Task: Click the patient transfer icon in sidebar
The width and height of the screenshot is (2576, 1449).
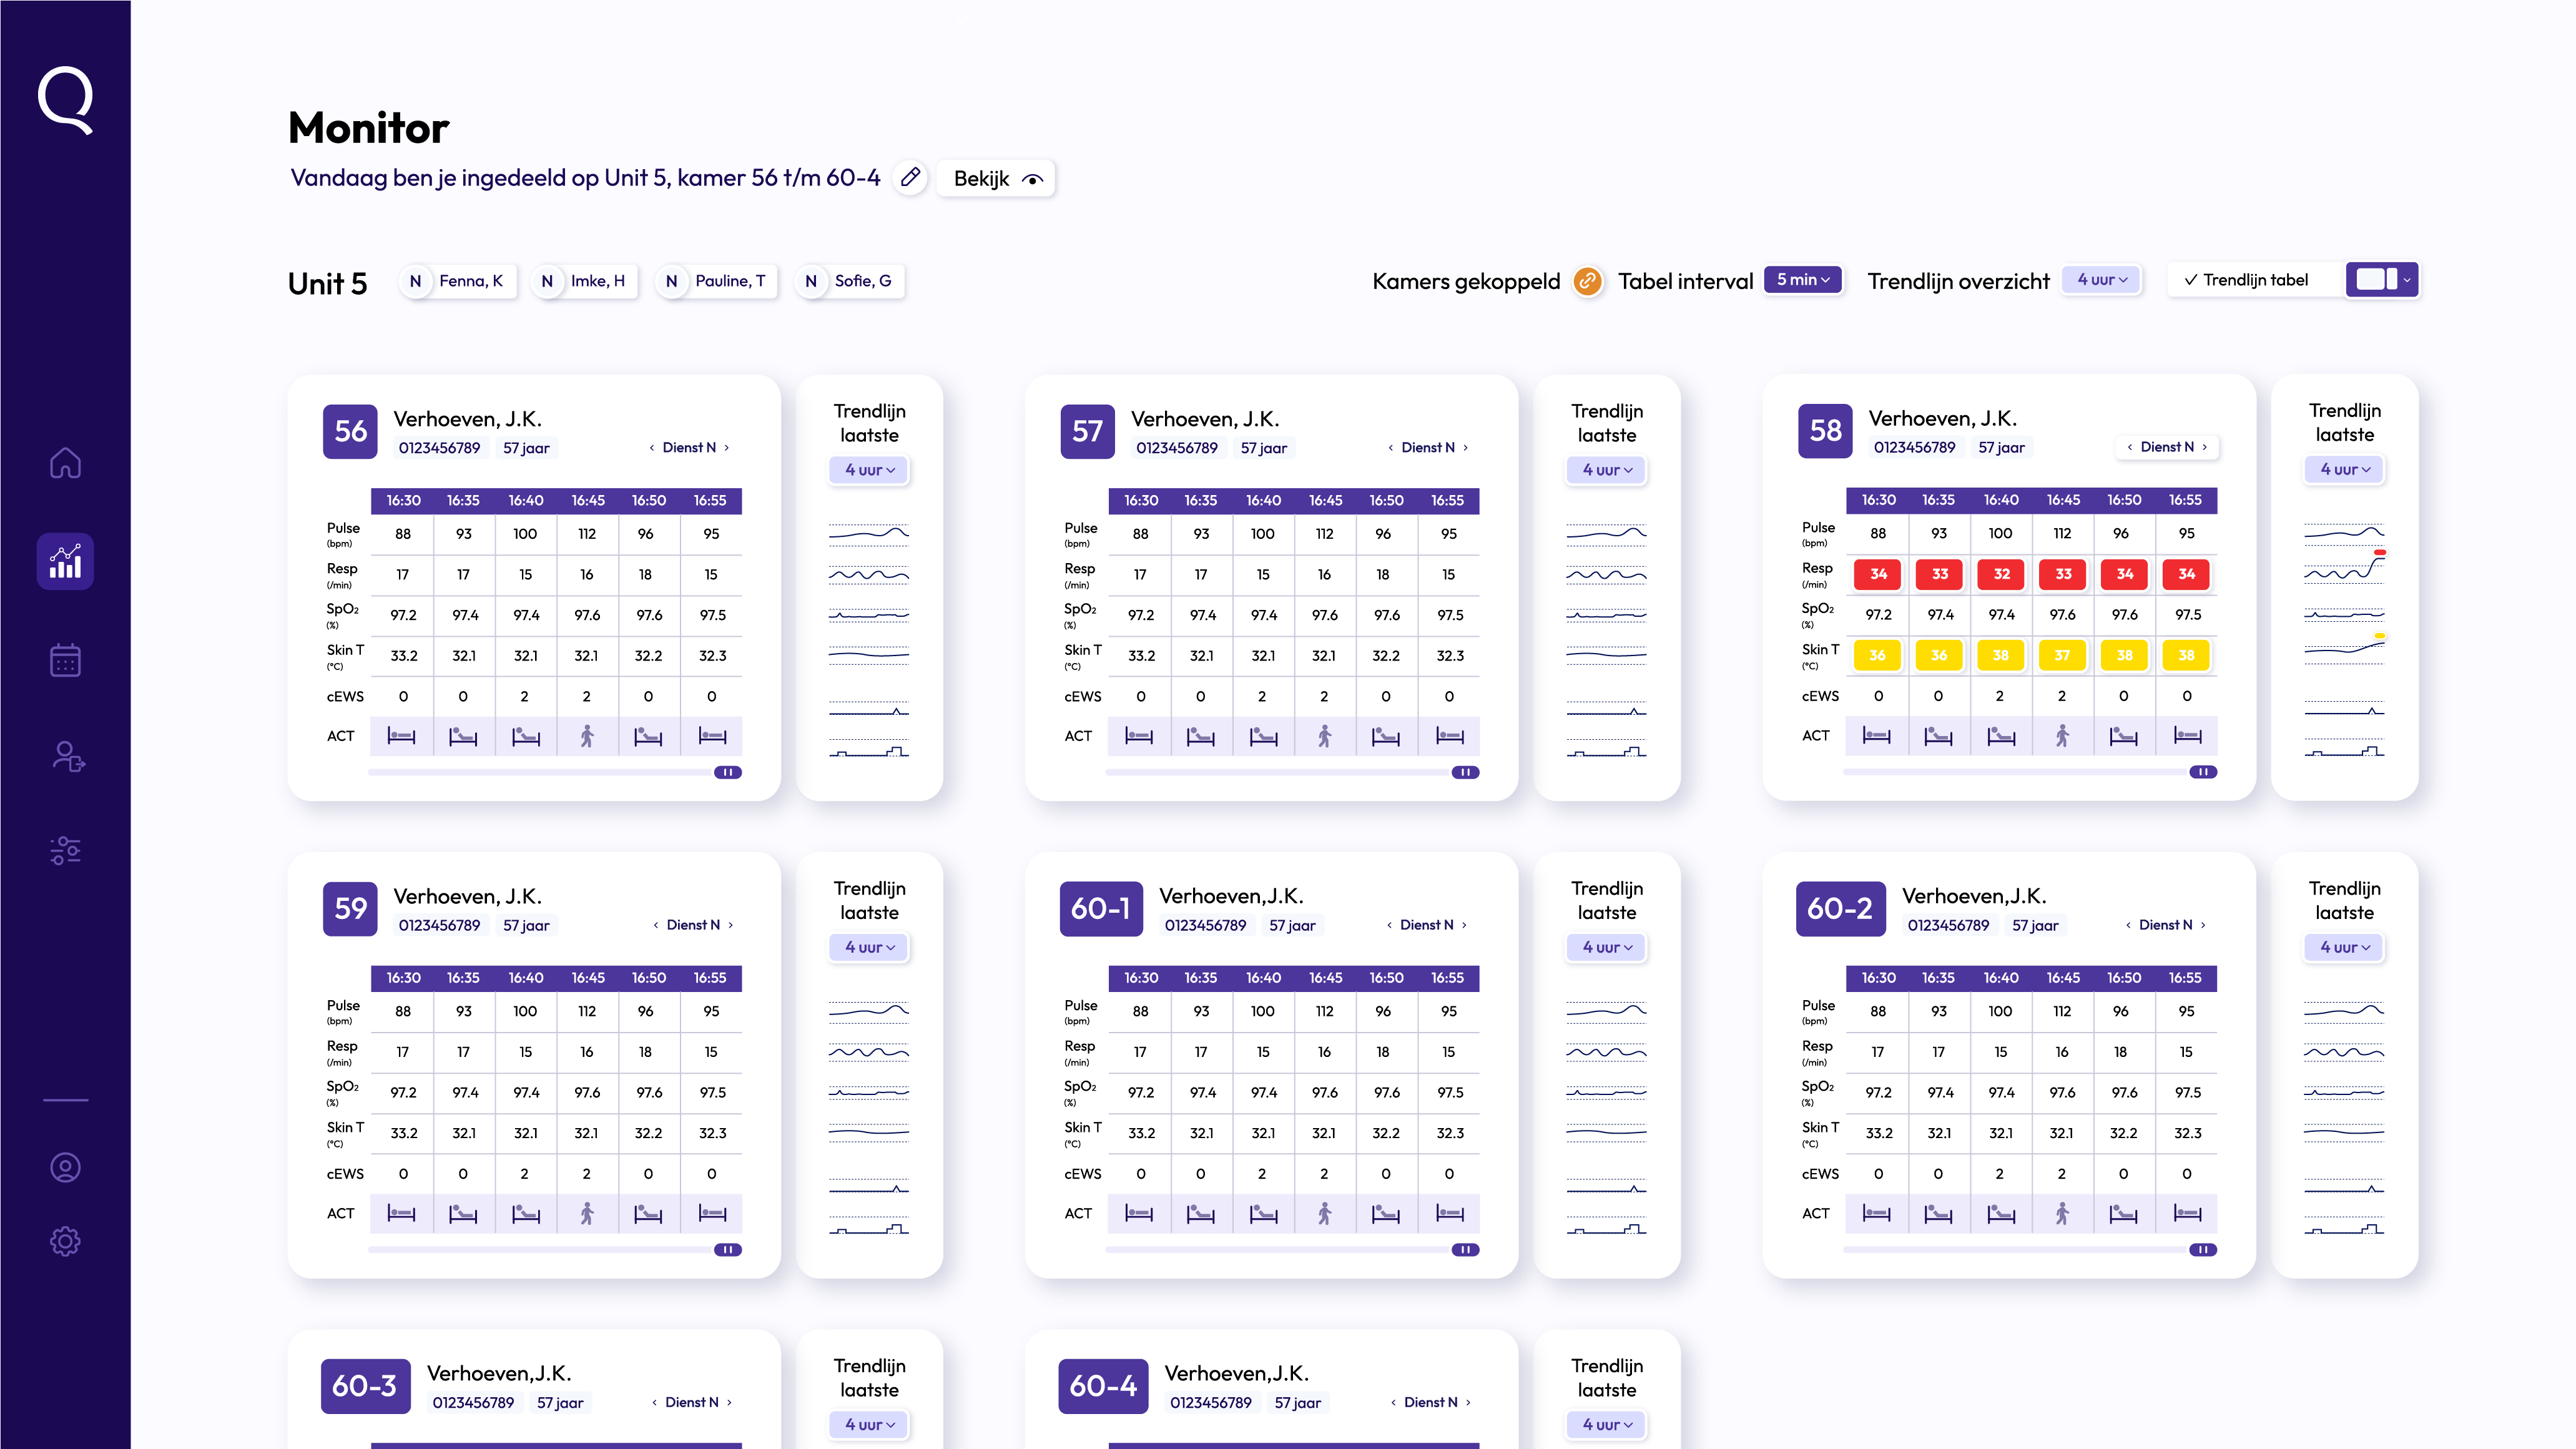Action: pos(67,757)
